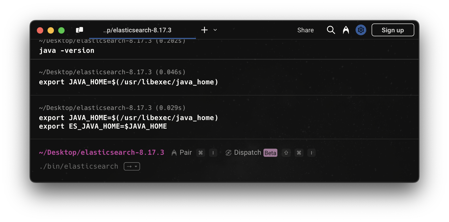Image resolution: width=449 pixels, height=222 pixels.
Task: Click the Beta badge beside Dispatch
Action: click(270, 153)
